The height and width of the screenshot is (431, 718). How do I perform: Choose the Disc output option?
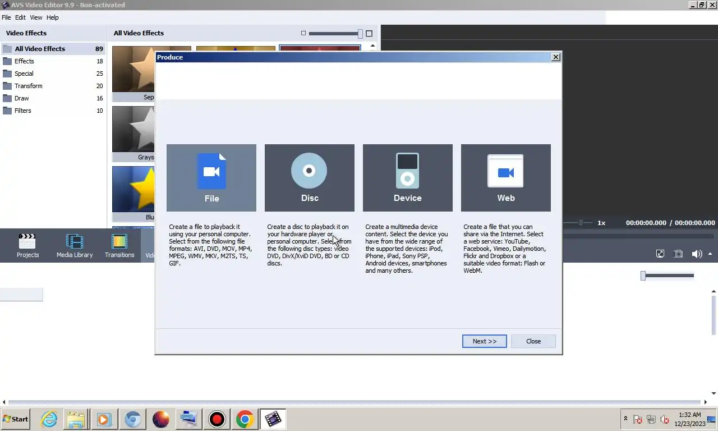tap(310, 178)
